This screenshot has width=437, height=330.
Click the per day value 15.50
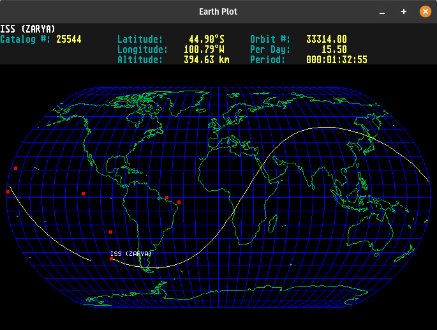(x=334, y=49)
